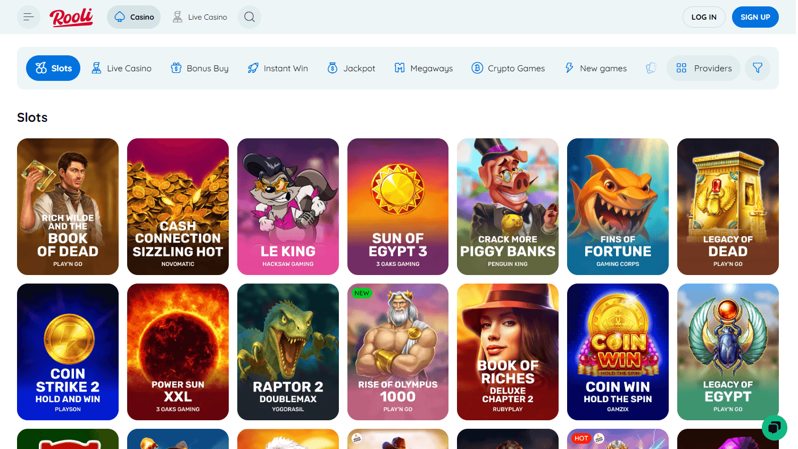Open Rich Wilde and the Book of Dead

(68, 206)
